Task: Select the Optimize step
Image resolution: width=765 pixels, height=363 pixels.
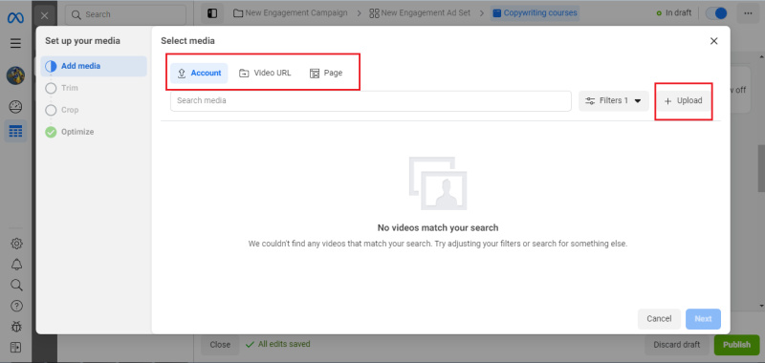Action: point(69,132)
